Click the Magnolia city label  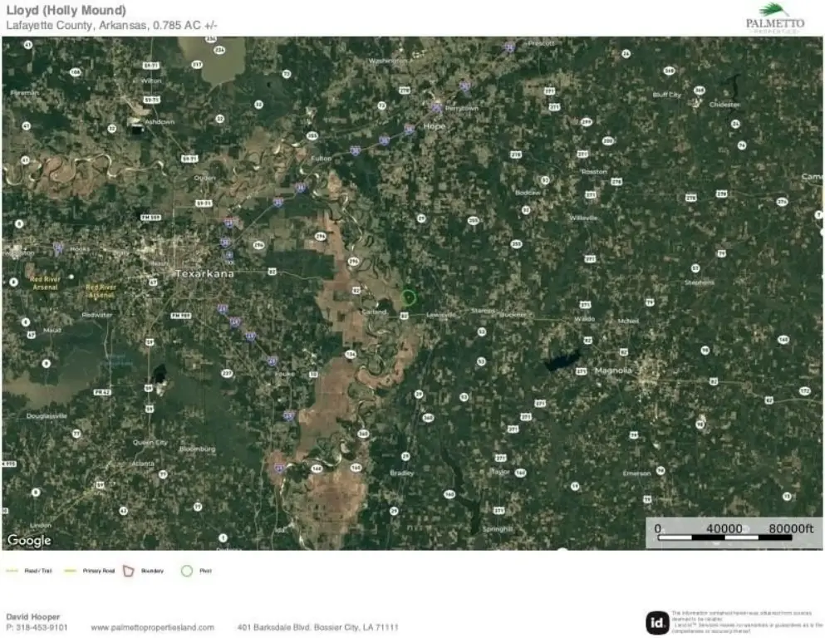click(x=613, y=371)
